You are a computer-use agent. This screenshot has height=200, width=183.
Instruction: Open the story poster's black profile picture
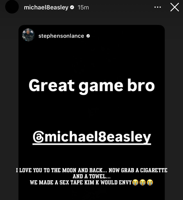click(12, 7)
